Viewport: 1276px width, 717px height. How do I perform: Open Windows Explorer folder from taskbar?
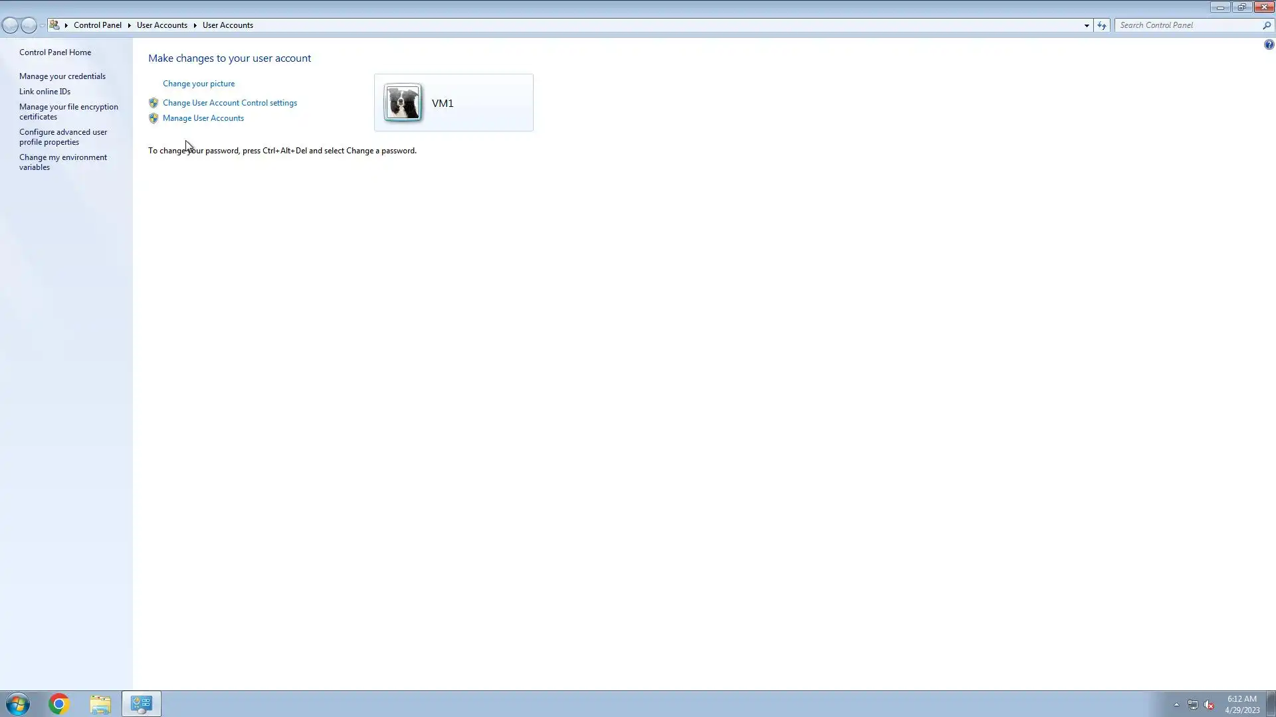coord(100,704)
